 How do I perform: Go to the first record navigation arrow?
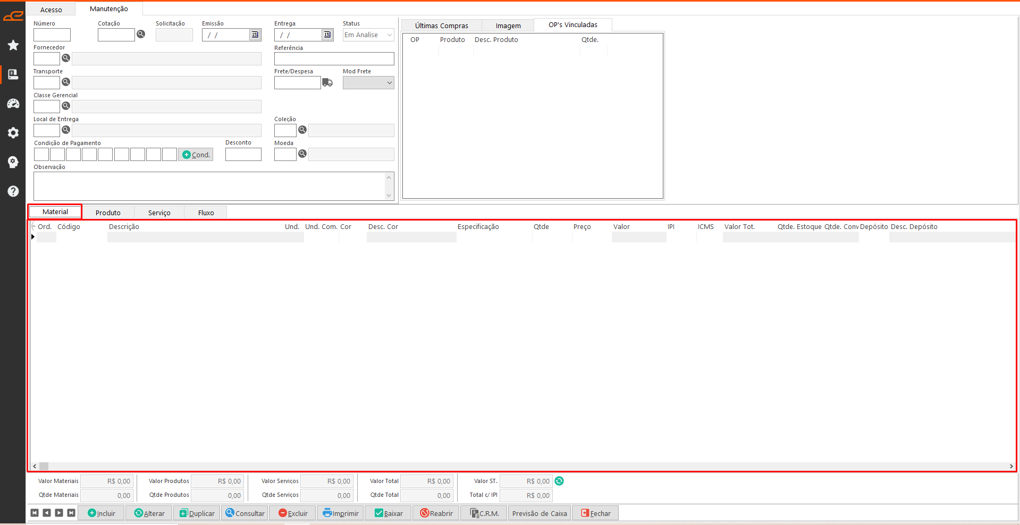[35, 513]
